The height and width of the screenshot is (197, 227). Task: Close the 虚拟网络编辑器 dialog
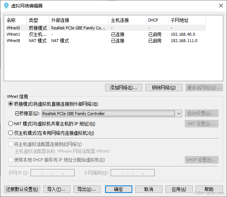coord(221,6)
